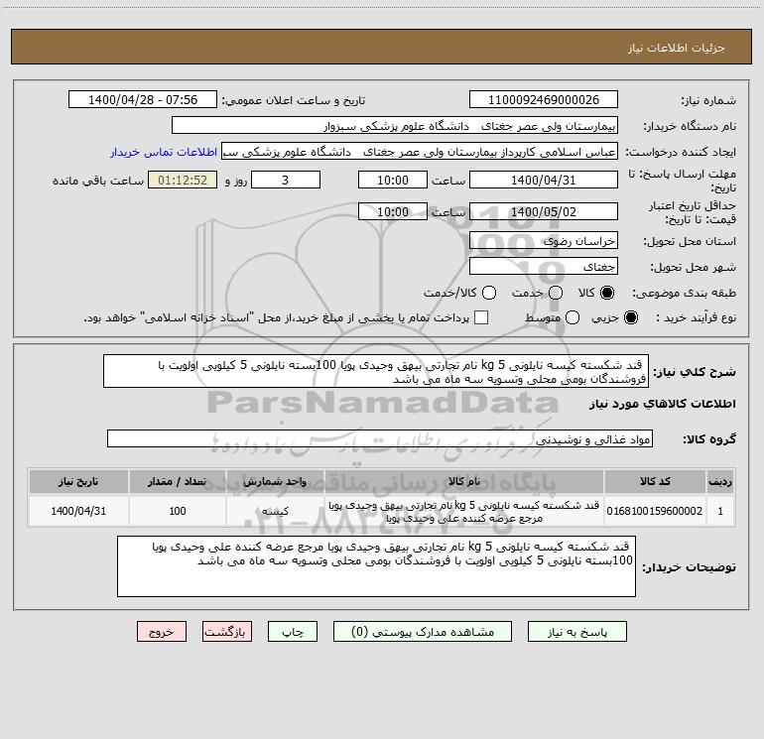Select the جزیی purchase type radio
The width and height of the screenshot is (764, 739).
coord(630,317)
